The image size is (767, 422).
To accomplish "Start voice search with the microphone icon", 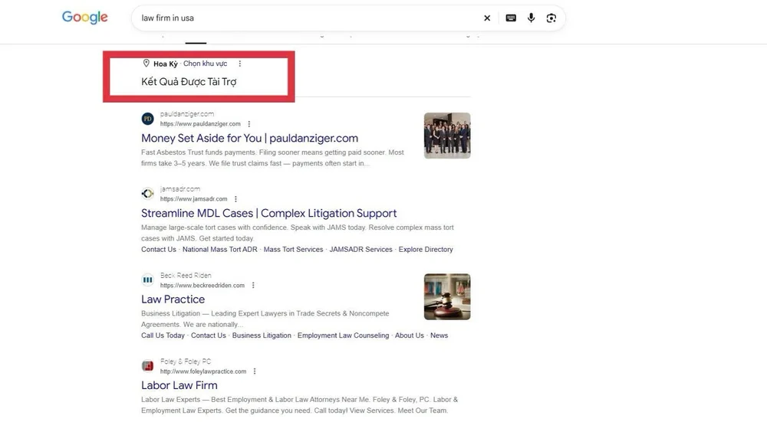I will pyautogui.click(x=532, y=18).
